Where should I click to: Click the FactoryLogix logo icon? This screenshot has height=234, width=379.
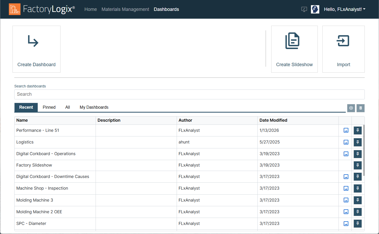[x=14, y=9]
